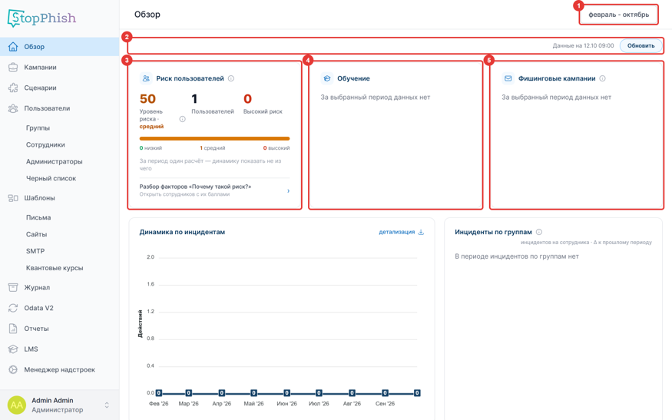Click 'Динамика по инцидентам' heading
Viewport: 672px width, 420px height.
pos(182,232)
